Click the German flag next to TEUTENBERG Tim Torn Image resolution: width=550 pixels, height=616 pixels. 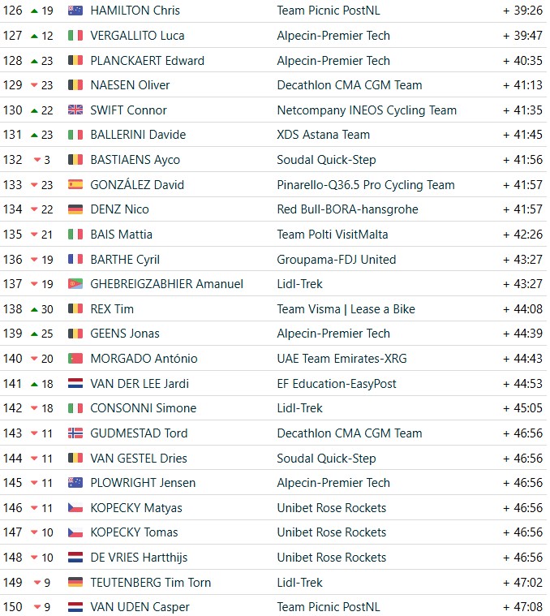(75, 582)
